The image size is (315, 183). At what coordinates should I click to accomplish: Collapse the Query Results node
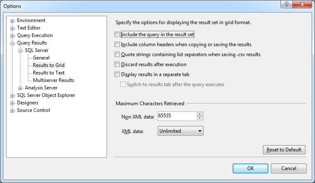(12, 43)
